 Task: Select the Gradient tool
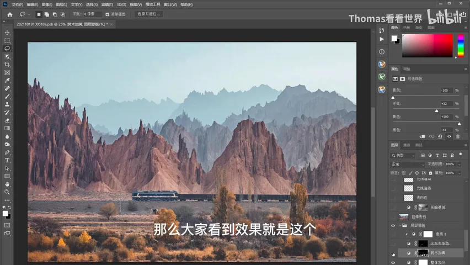pos(7,129)
